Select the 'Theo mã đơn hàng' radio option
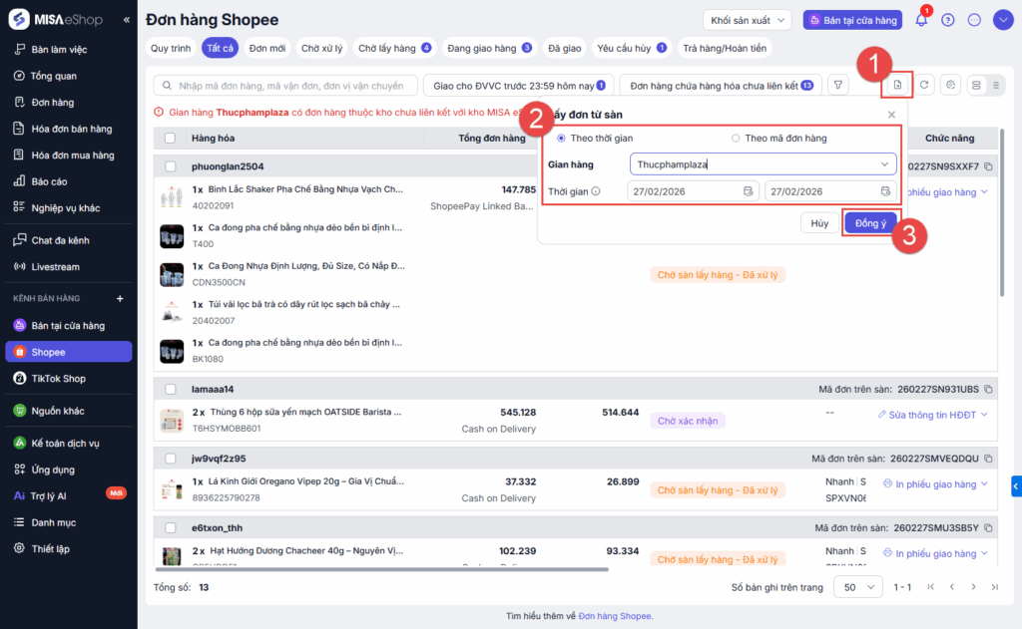 737,138
